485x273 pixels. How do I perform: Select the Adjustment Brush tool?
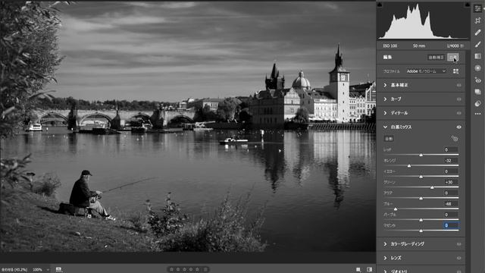point(478,44)
